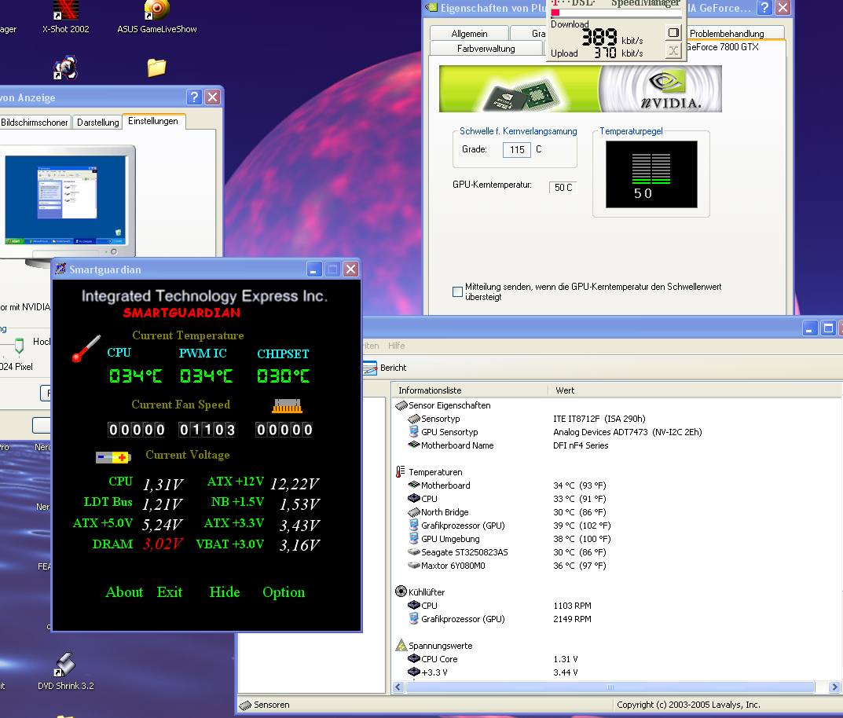This screenshot has height=718, width=843.
Task: Click the GPU-Kerntemperatur 50 C field
Action: coord(563,187)
